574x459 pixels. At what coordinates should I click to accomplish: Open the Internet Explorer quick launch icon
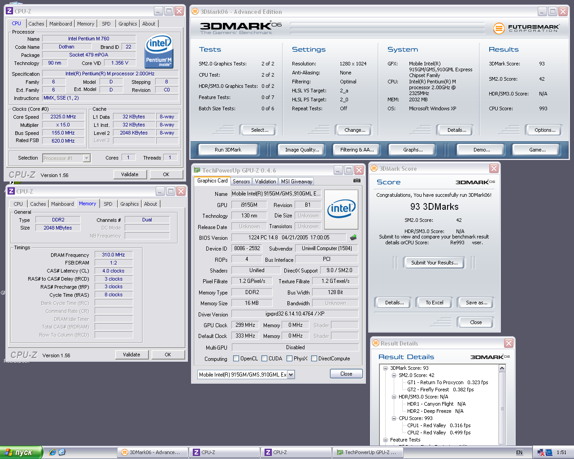[x=52, y=452]
